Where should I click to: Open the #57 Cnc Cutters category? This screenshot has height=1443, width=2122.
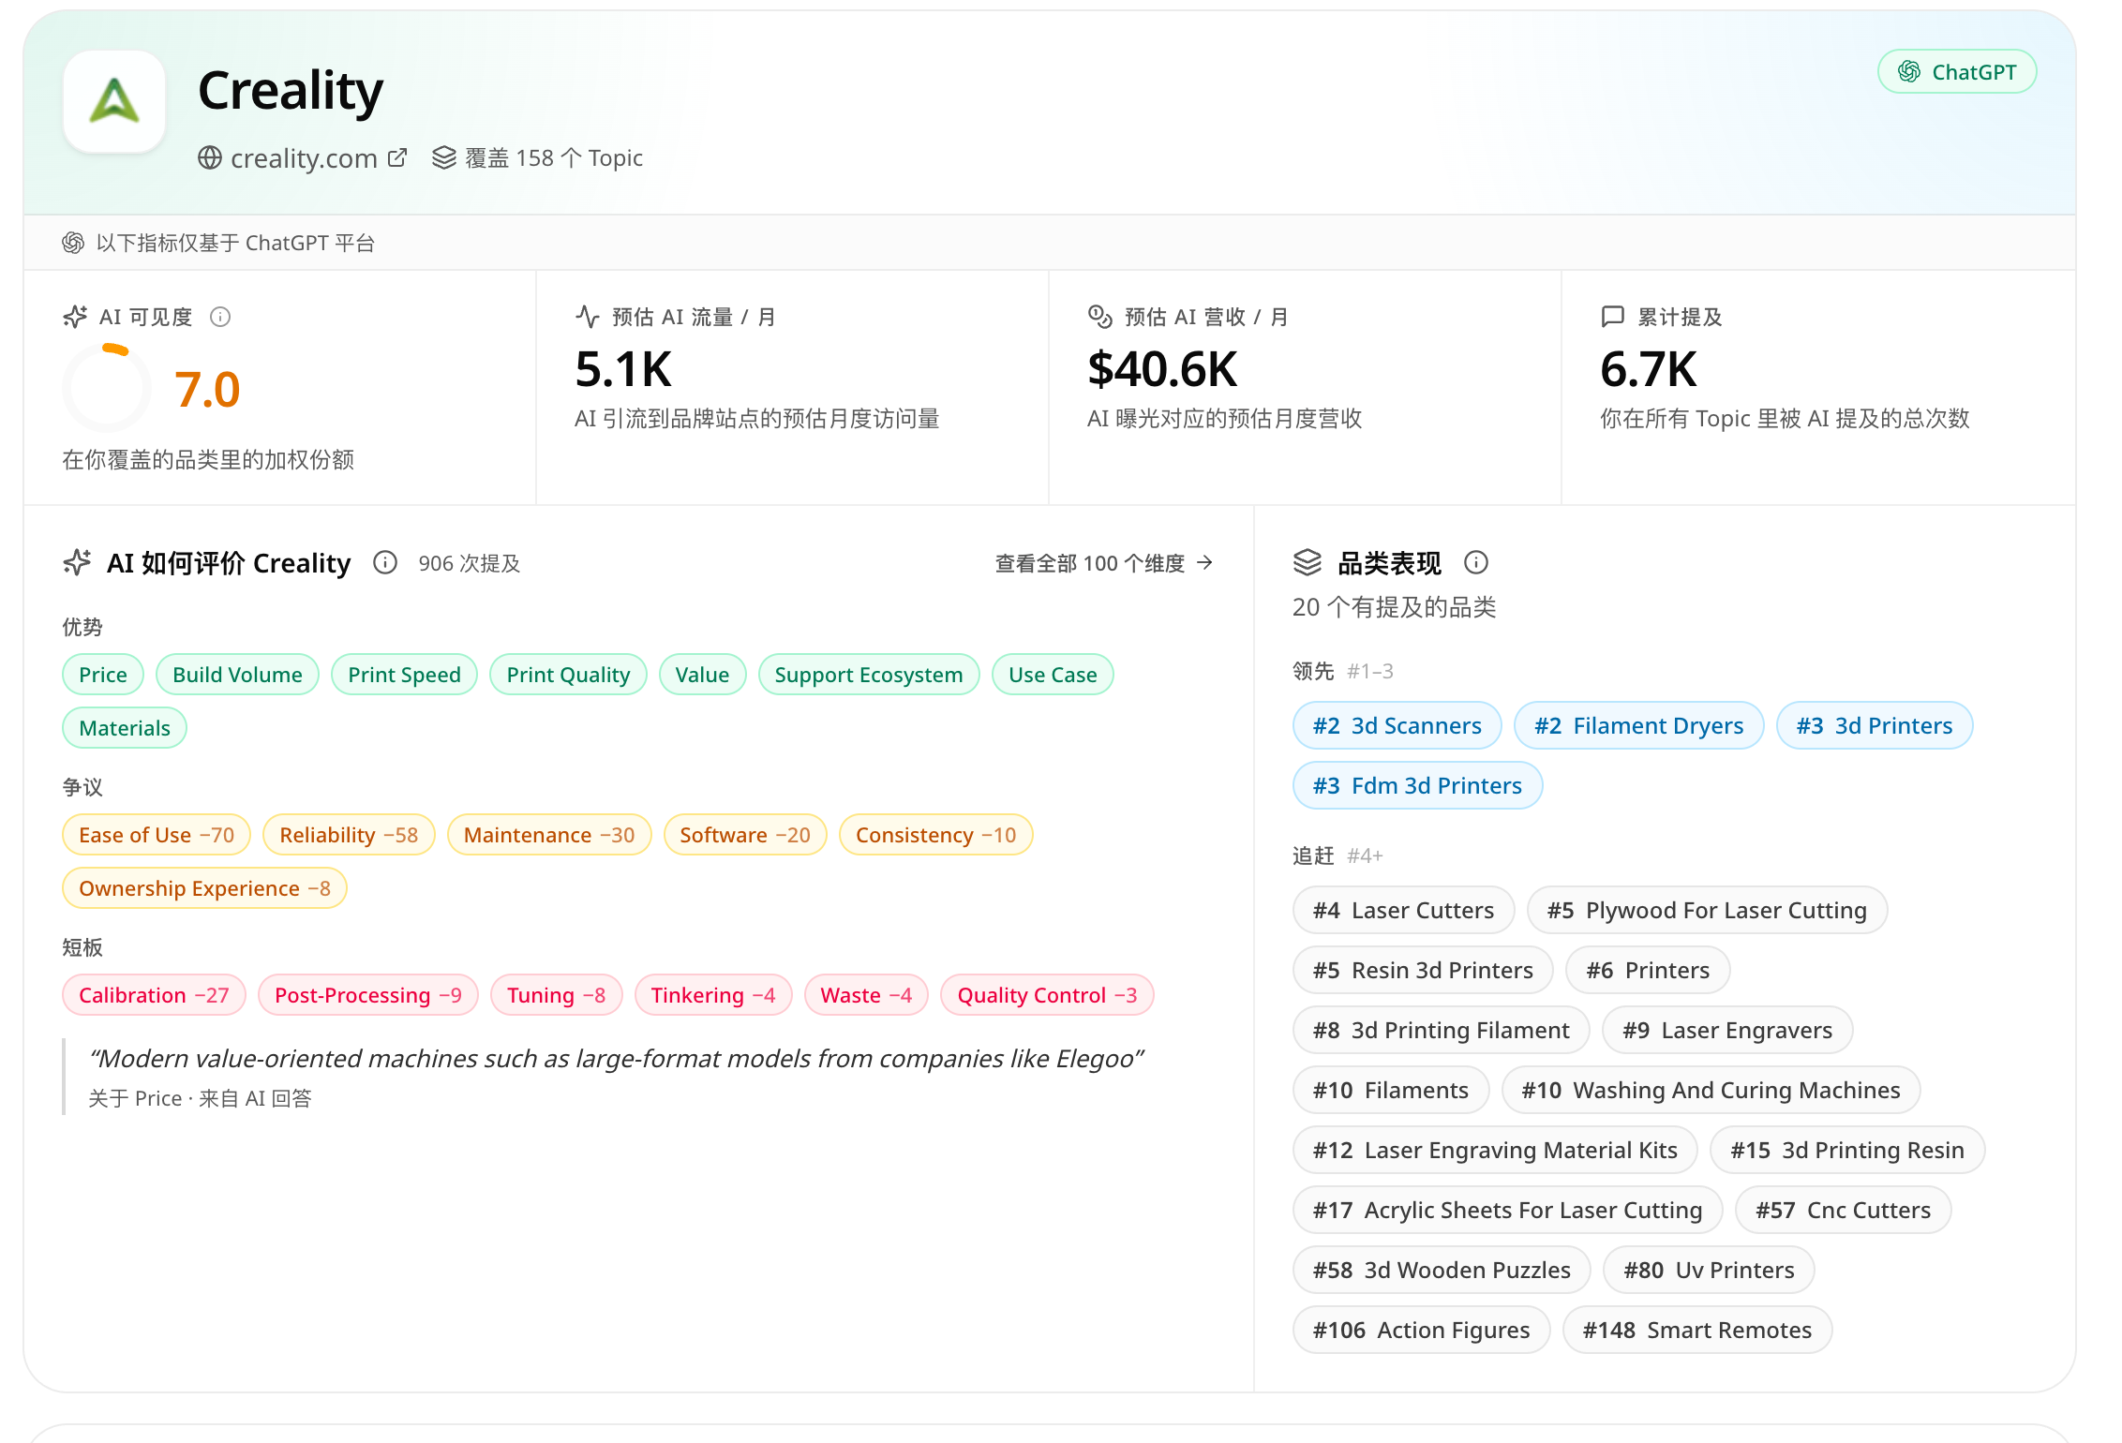1843,1210
